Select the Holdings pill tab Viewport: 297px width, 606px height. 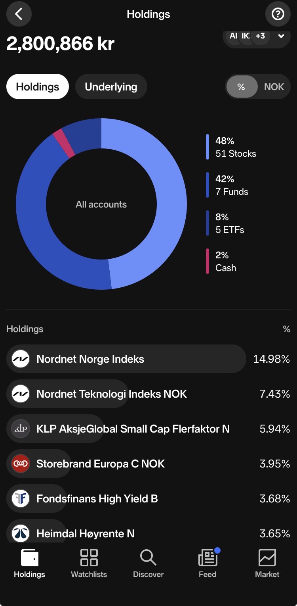[38, 87]
